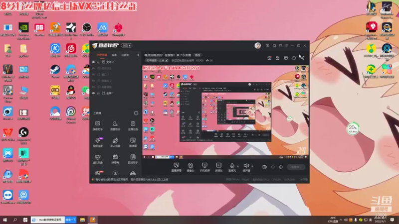The image size is (399, 224).
Task: Toggle the lock on 全屏 1 source
Action: point(98,93)
